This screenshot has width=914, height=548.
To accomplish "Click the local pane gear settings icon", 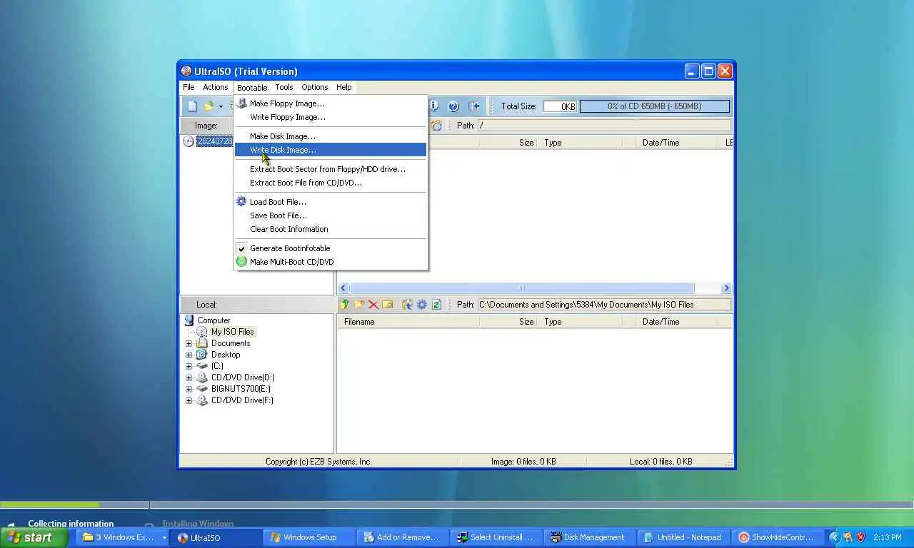I will (421, 305).
